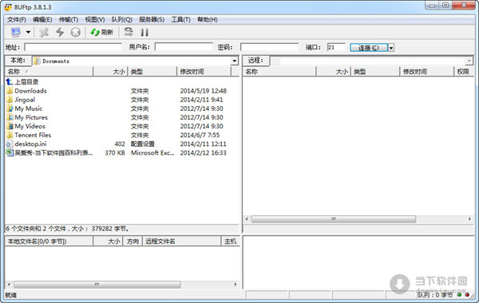
Task: Click the 本地文件名 queue column header
Action: point(49,242)
